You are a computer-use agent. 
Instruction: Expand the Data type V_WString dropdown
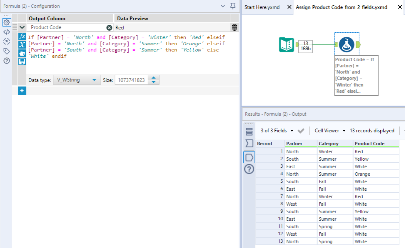[x=94, y=80]
